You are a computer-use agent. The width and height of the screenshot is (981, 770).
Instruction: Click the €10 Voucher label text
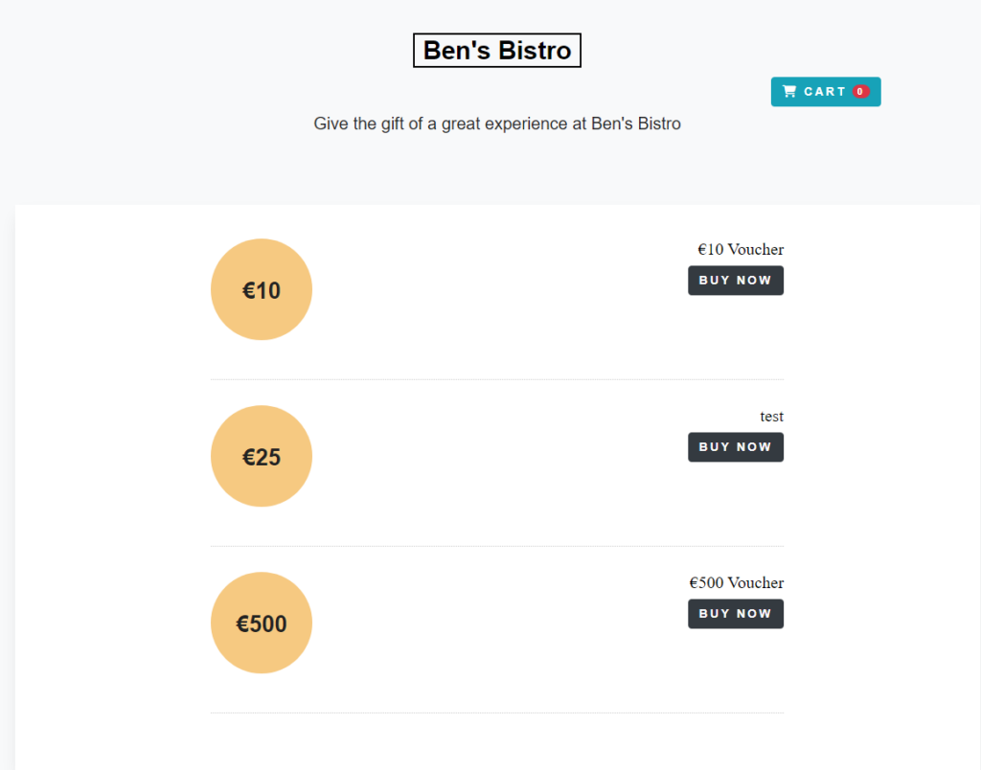741,250
